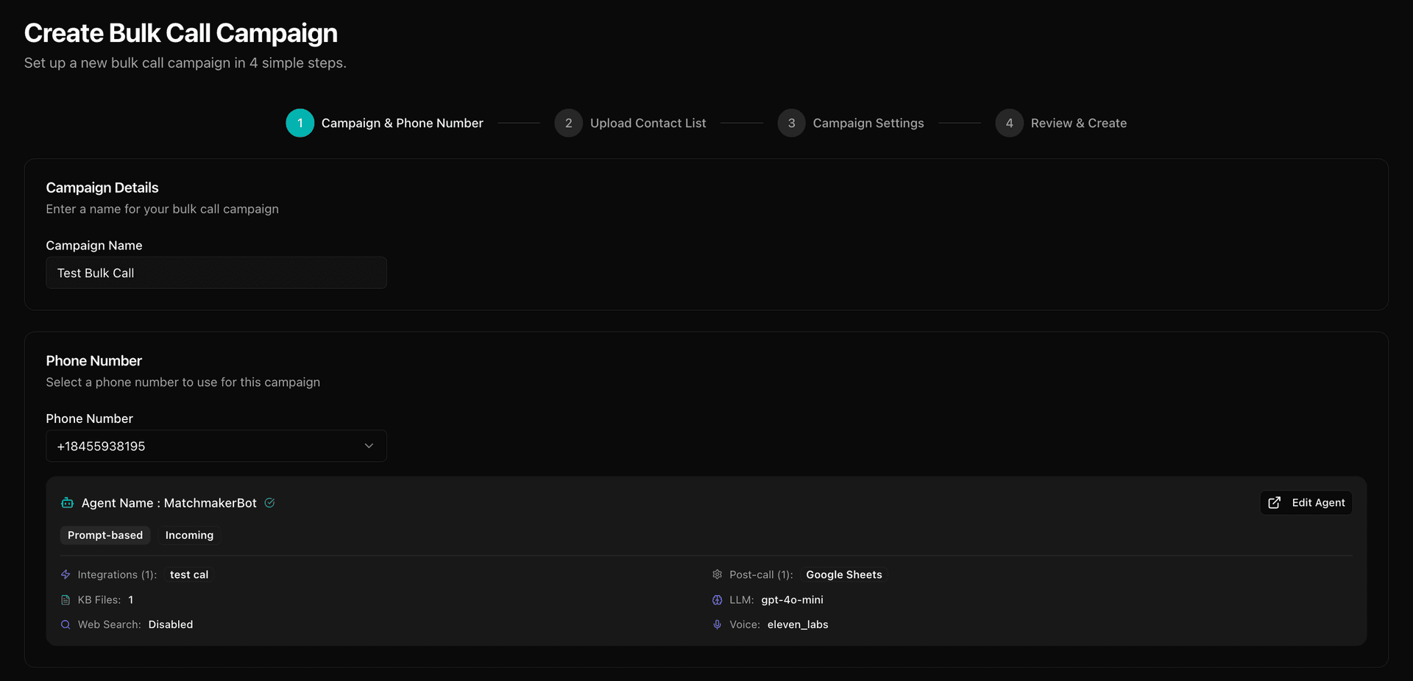Viewport: 1413px width, 681px height.
Task: Click the Integrations lightning bolt icon
Action: tap(65, 574)
